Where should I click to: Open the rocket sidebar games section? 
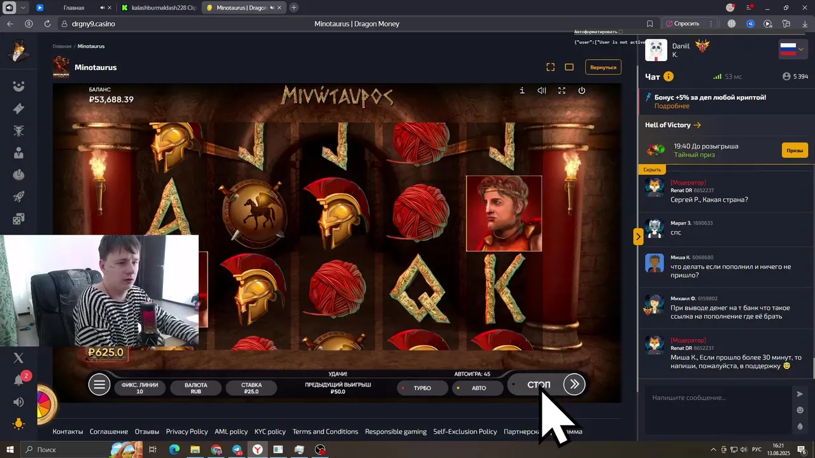(x=18, y=197)
